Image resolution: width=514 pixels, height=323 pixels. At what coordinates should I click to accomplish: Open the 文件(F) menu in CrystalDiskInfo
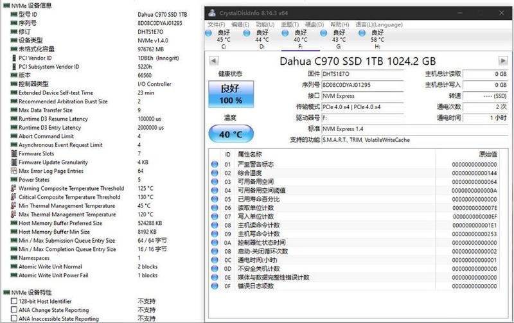tap(216, 24)
